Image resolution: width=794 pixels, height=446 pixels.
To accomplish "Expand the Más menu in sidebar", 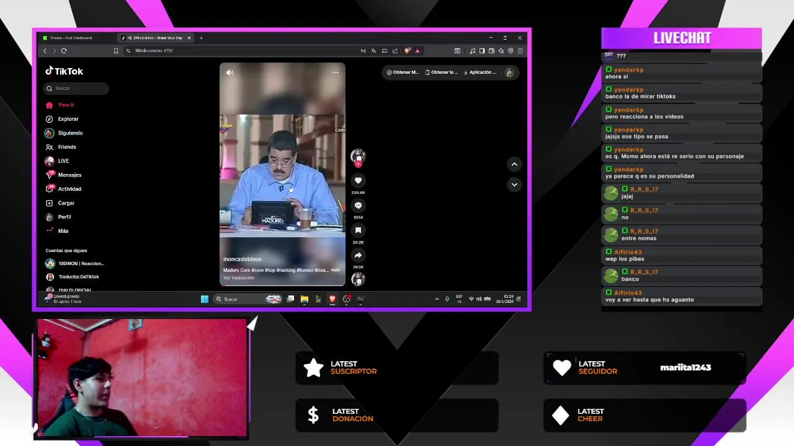I will click(57, 231).
